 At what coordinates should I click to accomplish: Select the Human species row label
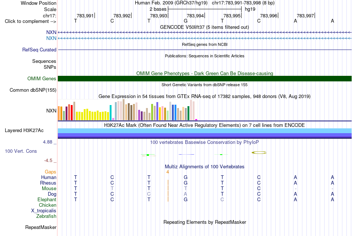49,177
